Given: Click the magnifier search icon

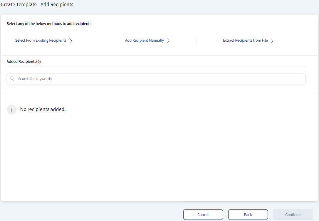Looking at the screenshot, I should coord(12,79).
